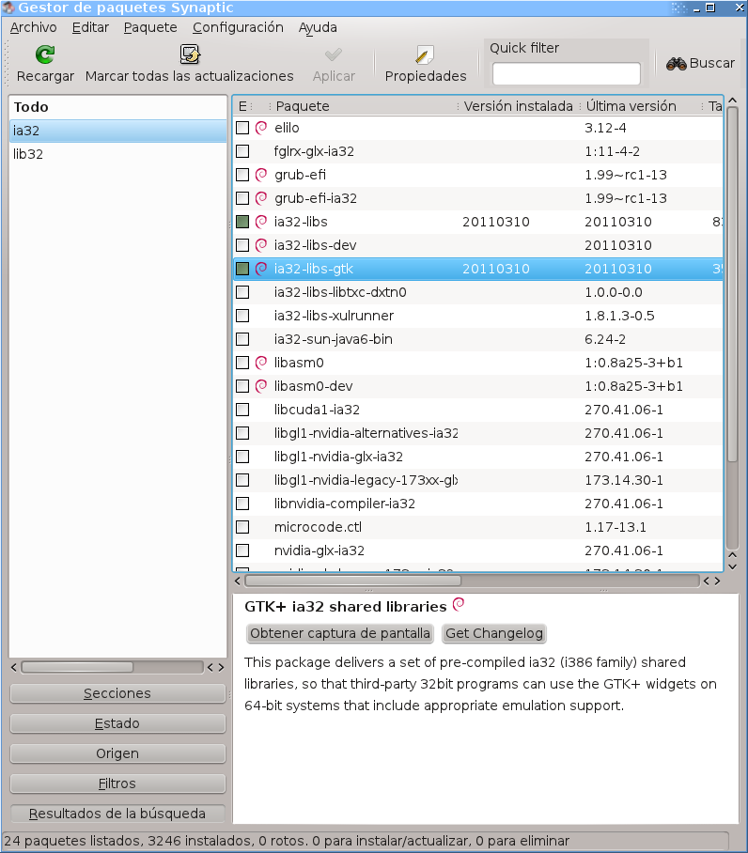The image size is (748, 853).
Task: Open the Editar menu
Action: [x=90, y=27]
